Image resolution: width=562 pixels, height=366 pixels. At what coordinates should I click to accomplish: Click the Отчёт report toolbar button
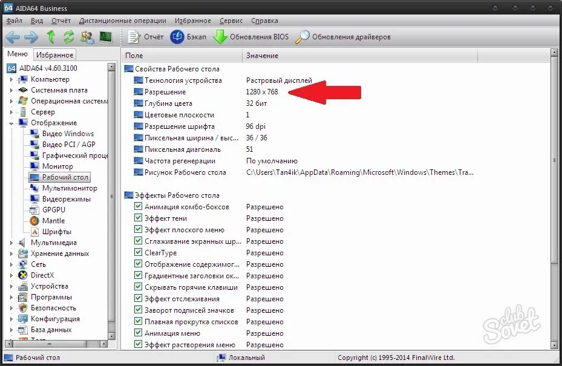point(146,36)
